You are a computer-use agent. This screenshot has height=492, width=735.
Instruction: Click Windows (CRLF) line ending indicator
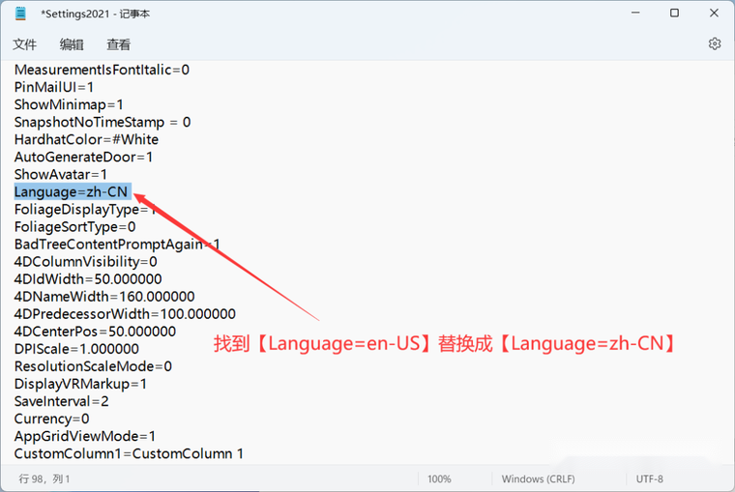coord(538,478)
